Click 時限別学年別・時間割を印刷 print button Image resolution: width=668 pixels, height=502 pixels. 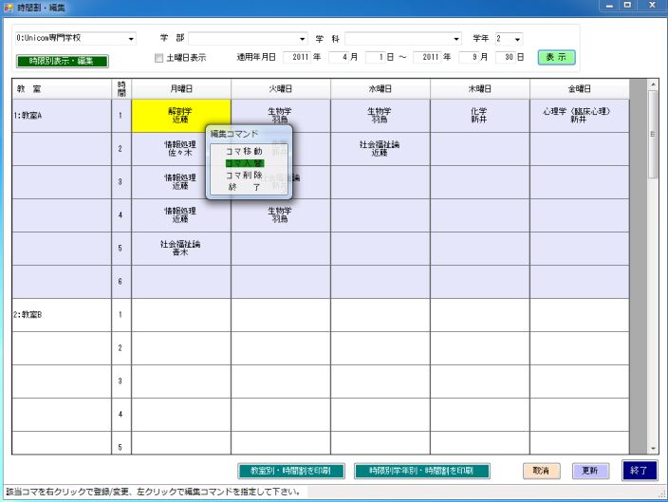click(x=421, y=471)
